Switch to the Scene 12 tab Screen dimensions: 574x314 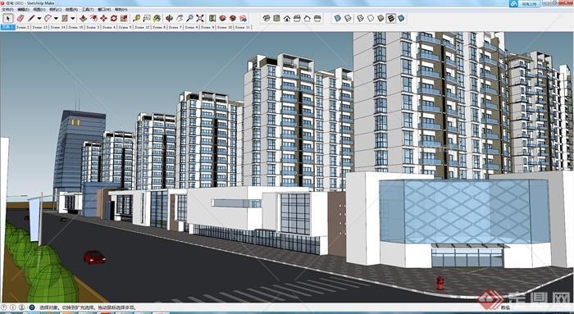click(x=142, y=27)
